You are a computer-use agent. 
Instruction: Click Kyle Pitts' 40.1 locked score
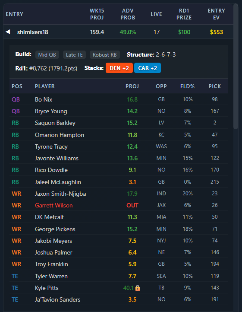(129, 288)
